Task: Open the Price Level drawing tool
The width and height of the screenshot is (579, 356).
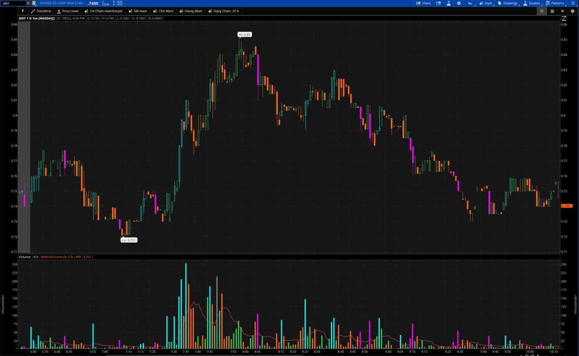Action: click(x=67, y=11)
